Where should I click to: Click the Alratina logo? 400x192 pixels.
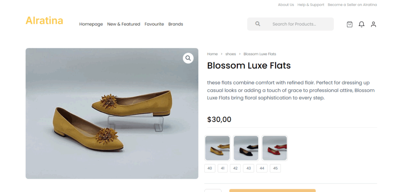[x=44, y=21]
